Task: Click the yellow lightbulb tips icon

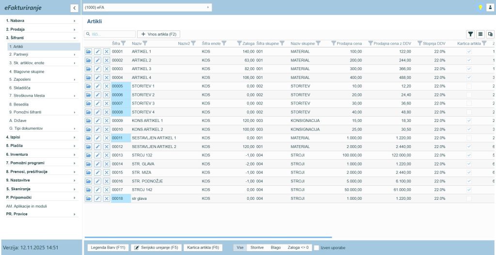Action: click(x=480, y=8)
